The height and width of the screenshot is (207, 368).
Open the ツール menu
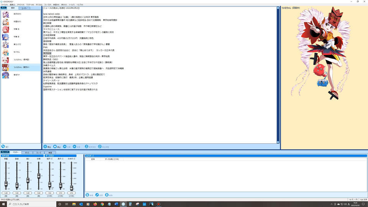(x=72, y=5)
